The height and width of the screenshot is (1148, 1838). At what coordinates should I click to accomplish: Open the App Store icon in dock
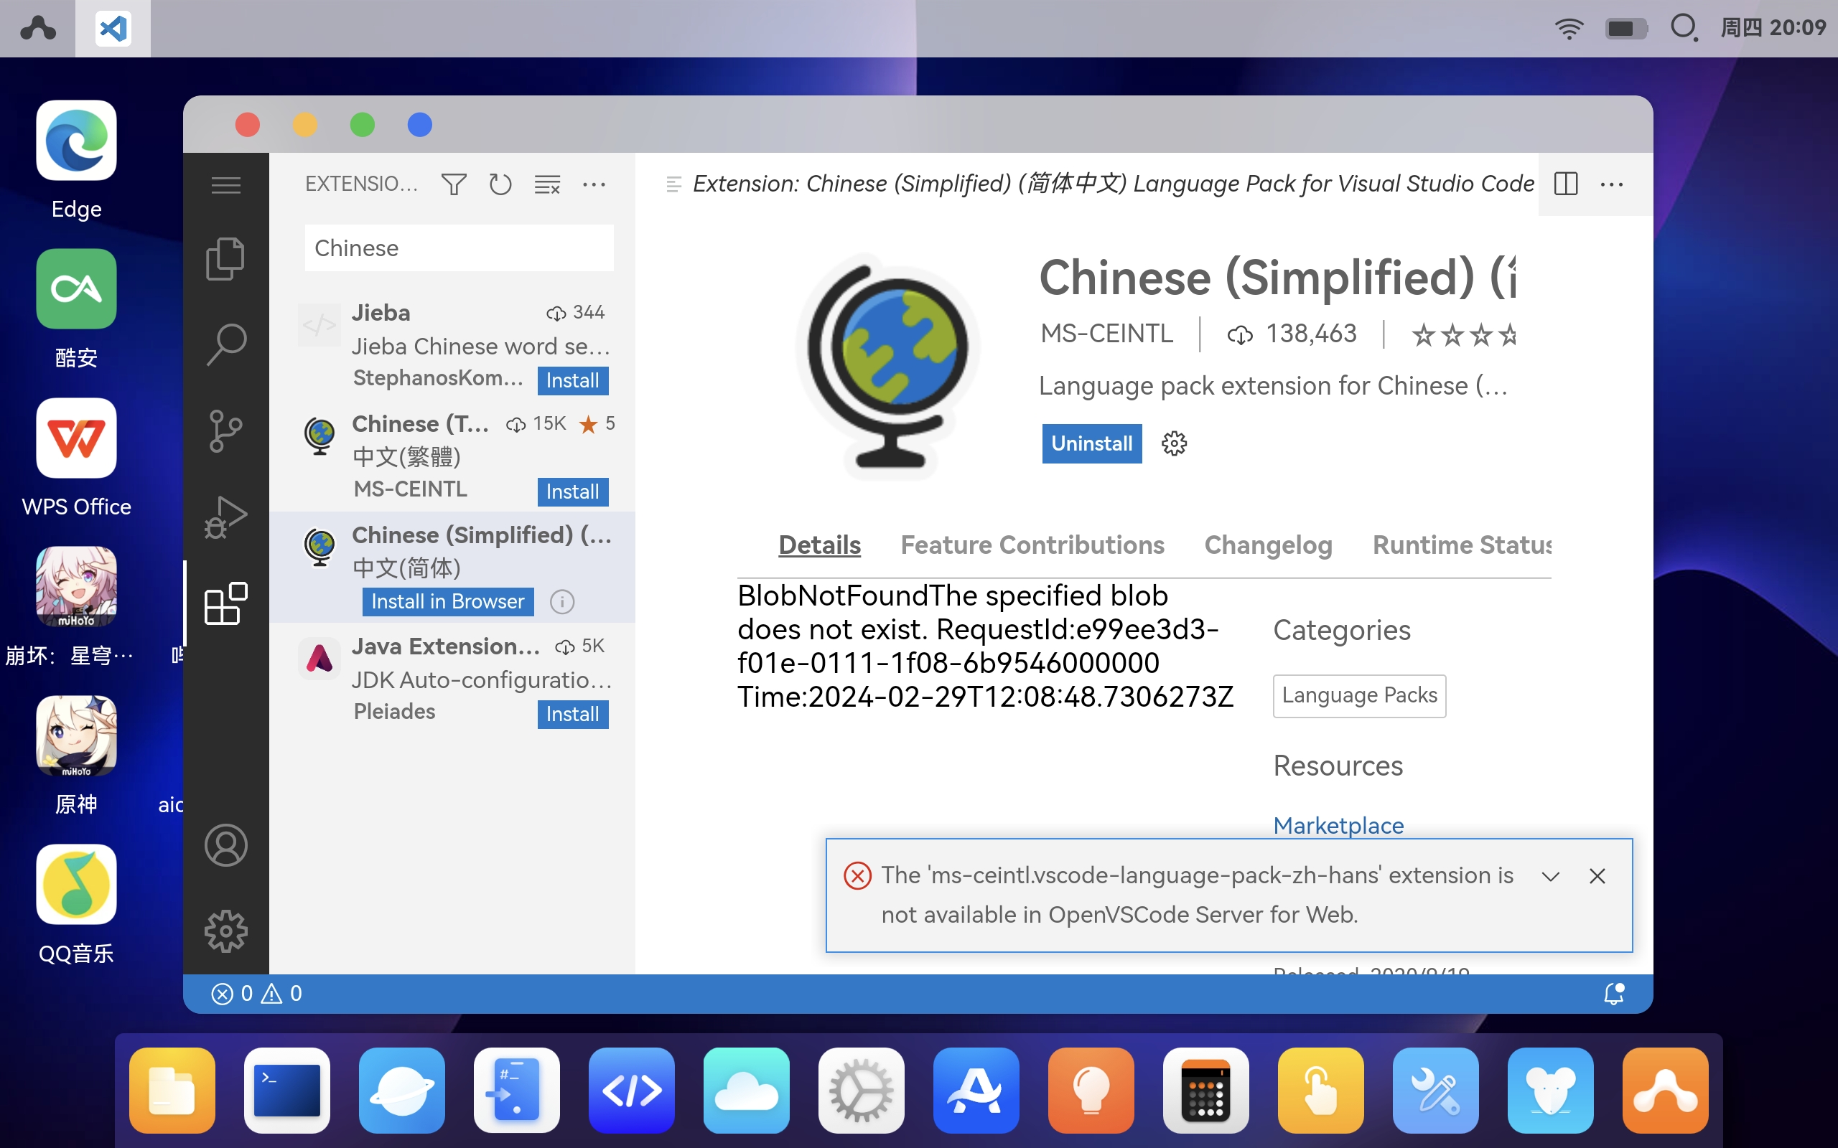point(976,1091)
